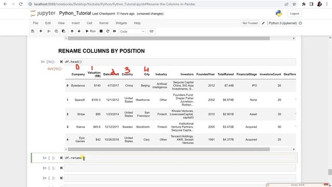The width and height of the screenshot is (332, 187).
Task: Click the upper output horizontal scrollbar
Action: [x=169, y=38]
